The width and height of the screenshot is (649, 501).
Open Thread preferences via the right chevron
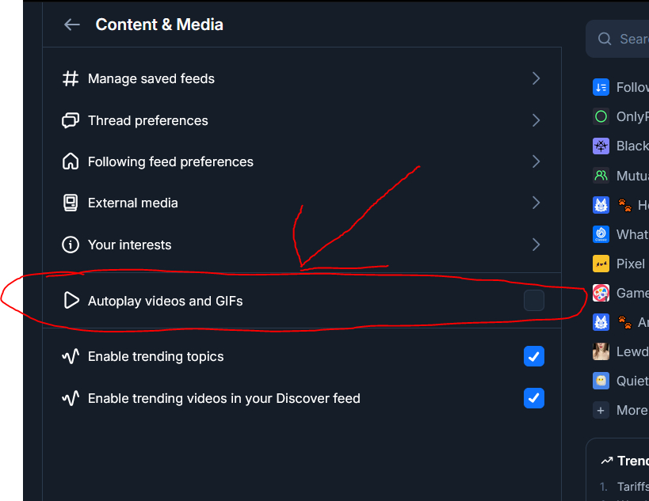[536, 120]
